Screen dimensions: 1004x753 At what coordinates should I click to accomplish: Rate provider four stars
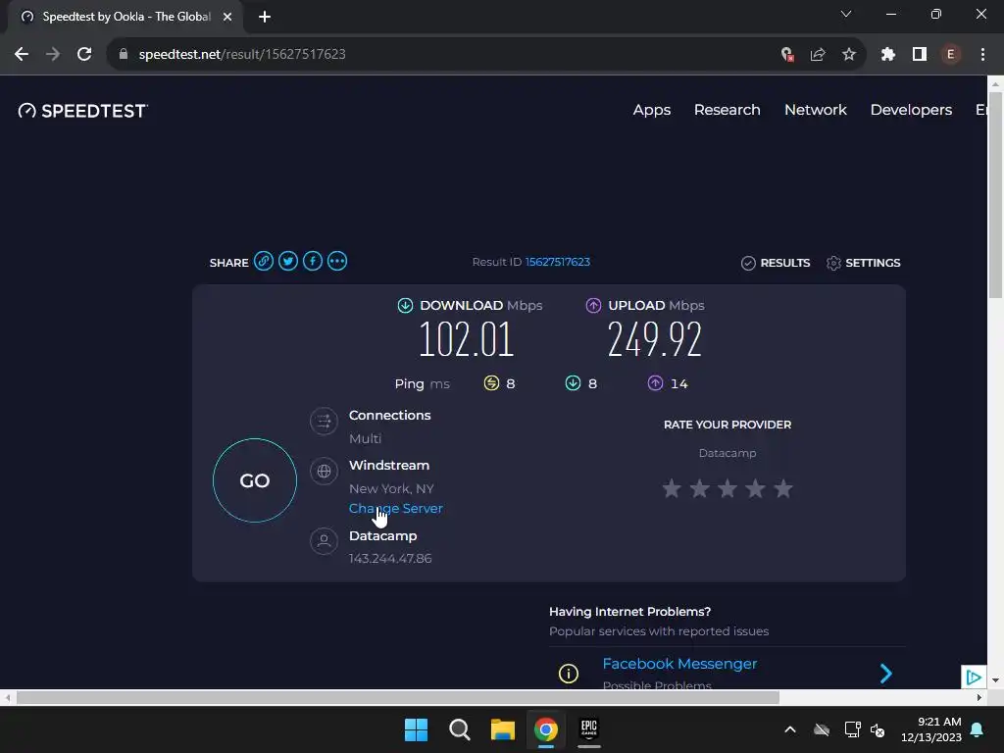[x=756, y=488]
